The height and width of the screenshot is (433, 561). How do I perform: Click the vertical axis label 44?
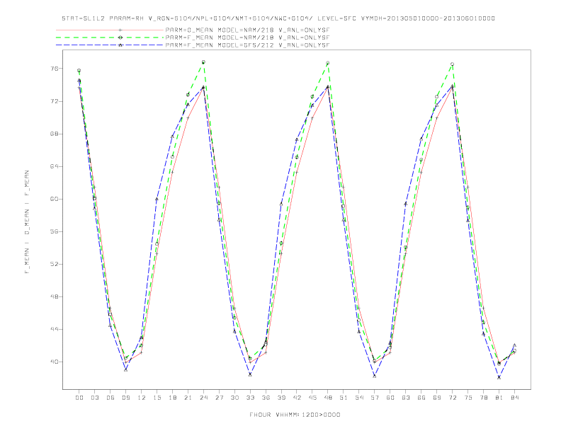pos(54,330)
